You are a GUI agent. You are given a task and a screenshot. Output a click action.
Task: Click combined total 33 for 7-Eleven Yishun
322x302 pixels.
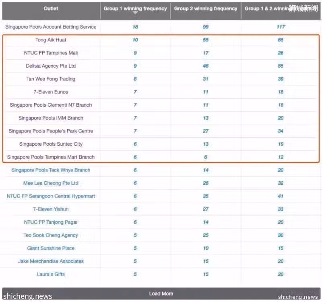pos(281,209)
